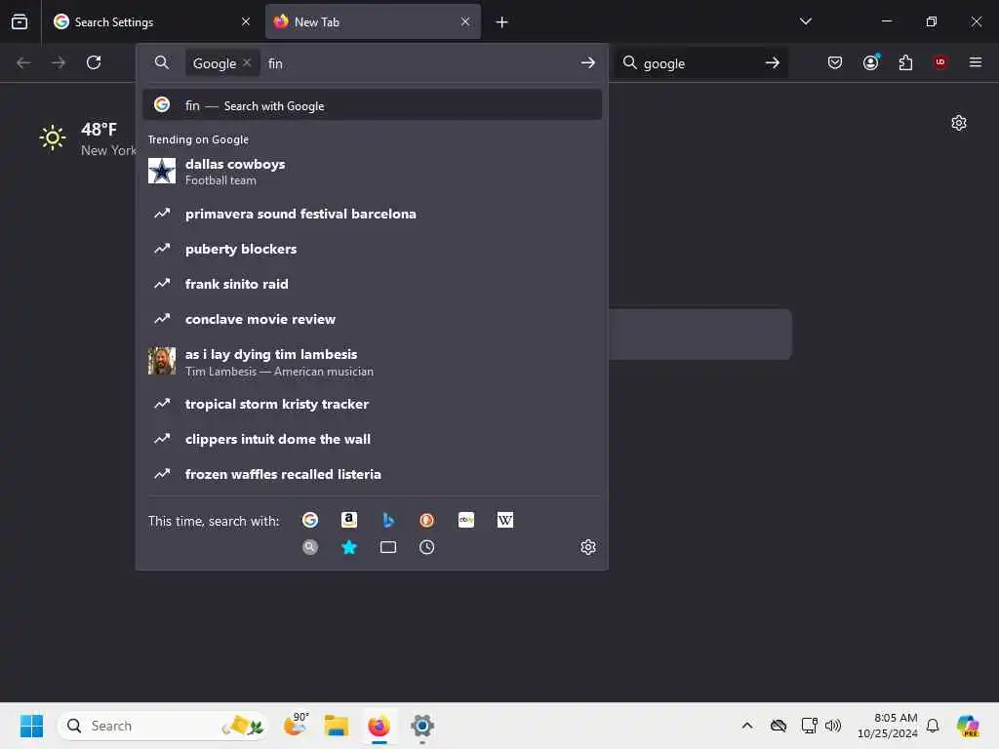Screen dimensions: 999x749
Task: Open Settings gear app on the taskbar
Action: pyautogui.click(x=421, y=726)
